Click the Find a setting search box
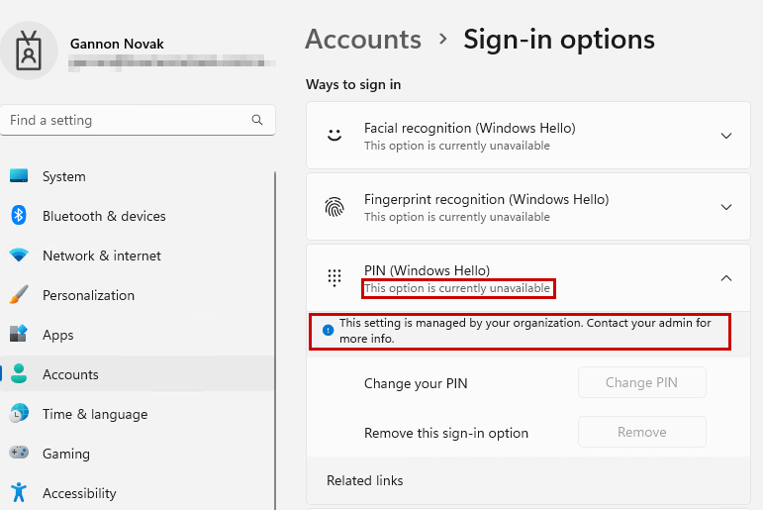The image size is (763, 510). tap(127, 120)
